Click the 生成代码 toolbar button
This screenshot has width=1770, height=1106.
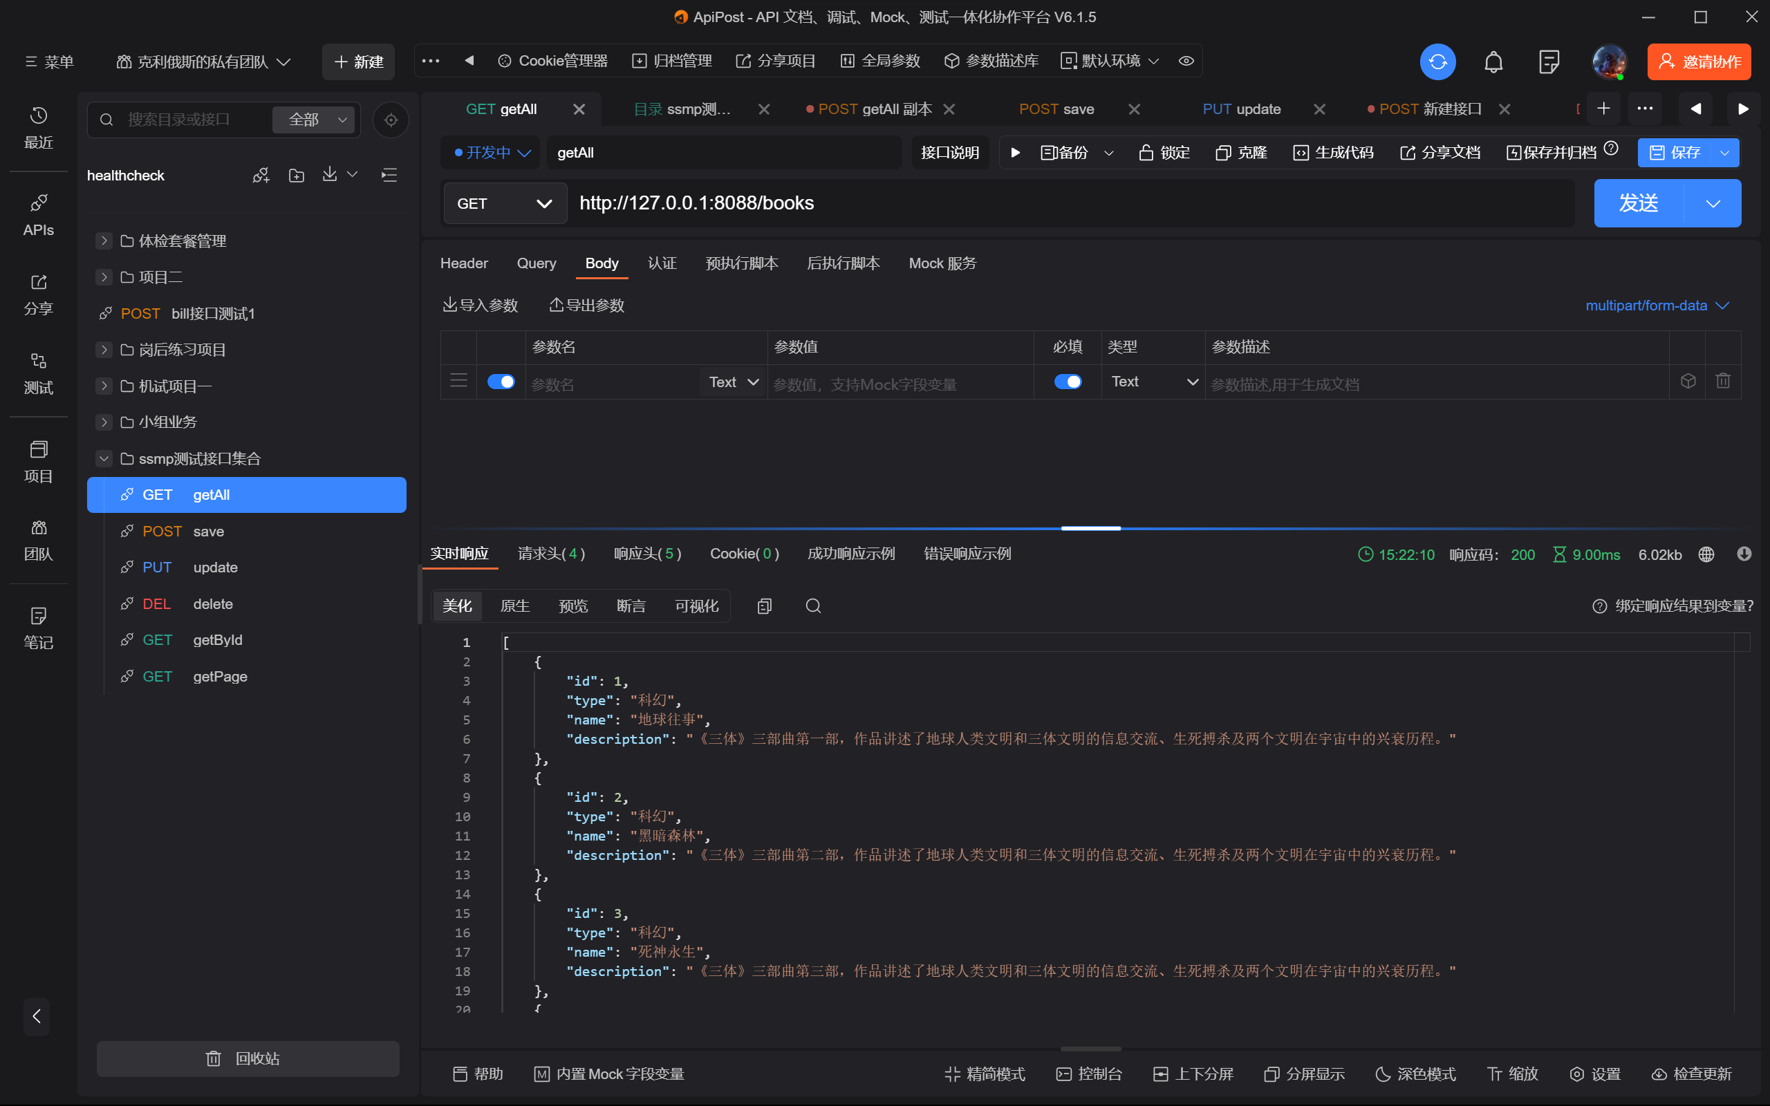[1333, 152]
